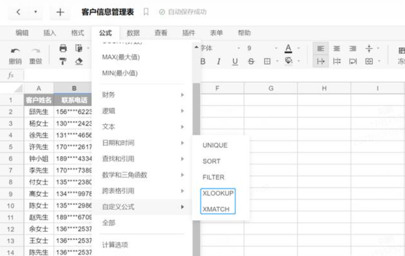Bookmark the document with the flag icon
This screenshot has height=256, width=405.
pyautogui.click(x=146, y=12)
